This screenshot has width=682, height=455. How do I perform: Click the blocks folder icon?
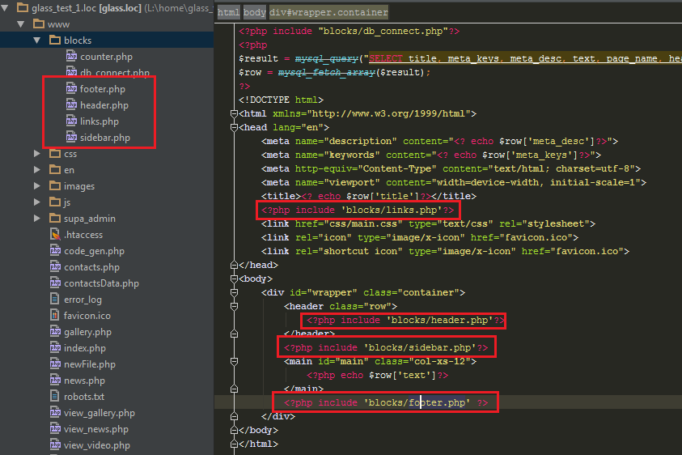(x=54, y=40)
